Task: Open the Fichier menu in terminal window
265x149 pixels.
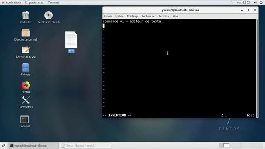Action: click(x=108, y=16)
